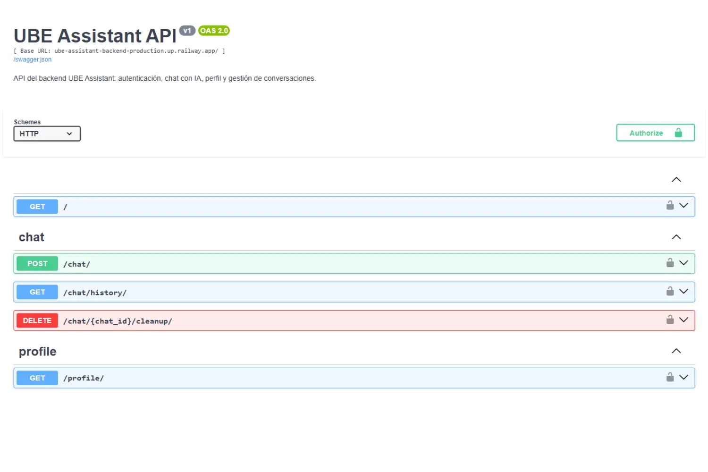Collapse the default endpoints group at top

pyautogui.click(x=676, y=179)
